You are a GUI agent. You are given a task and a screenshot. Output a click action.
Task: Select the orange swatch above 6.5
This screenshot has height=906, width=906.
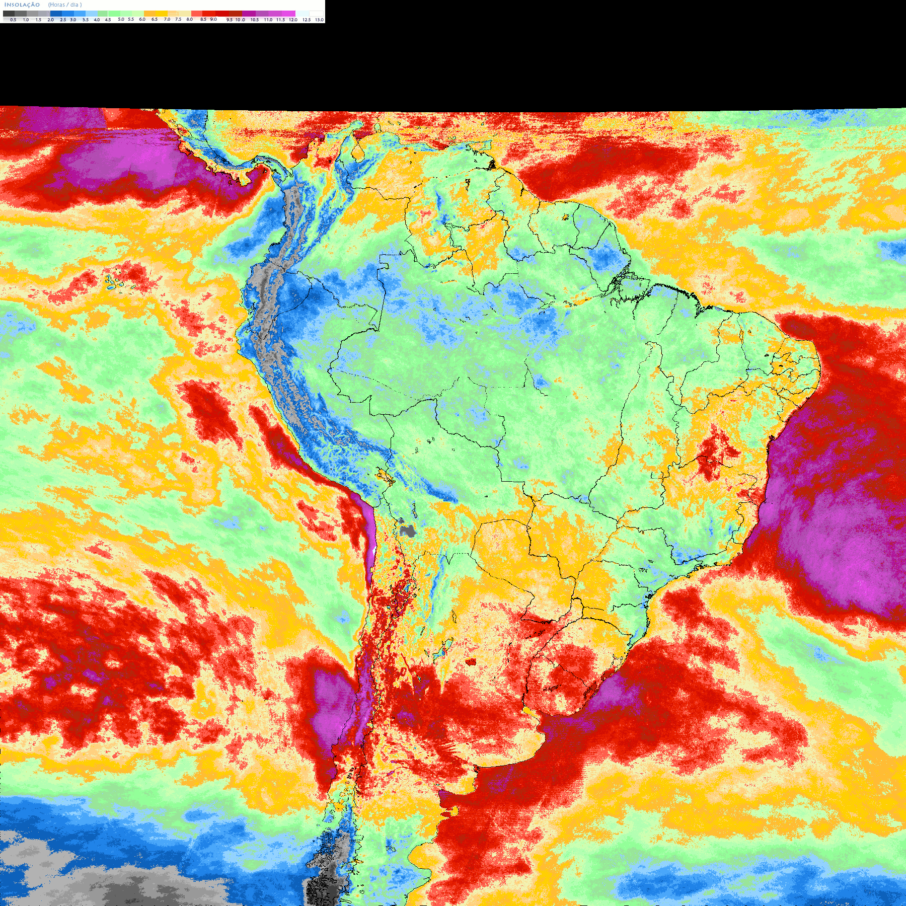(x=150, y=14)
